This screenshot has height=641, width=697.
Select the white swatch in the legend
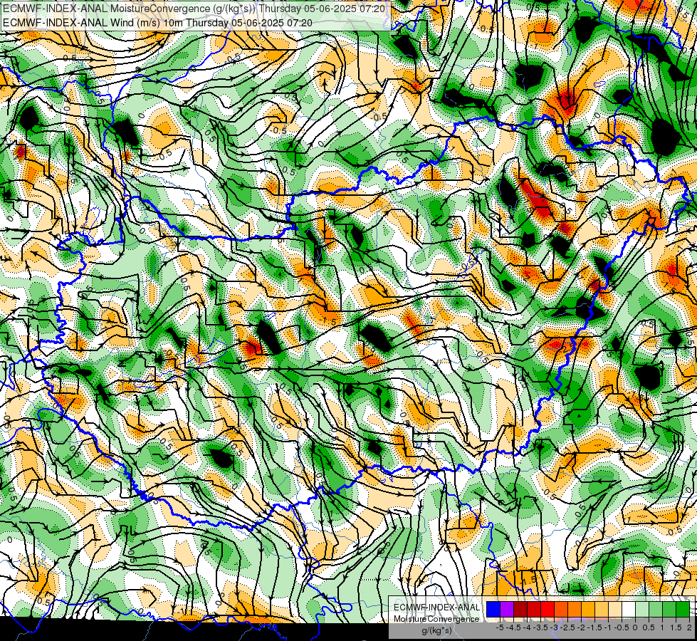[629, 610]
